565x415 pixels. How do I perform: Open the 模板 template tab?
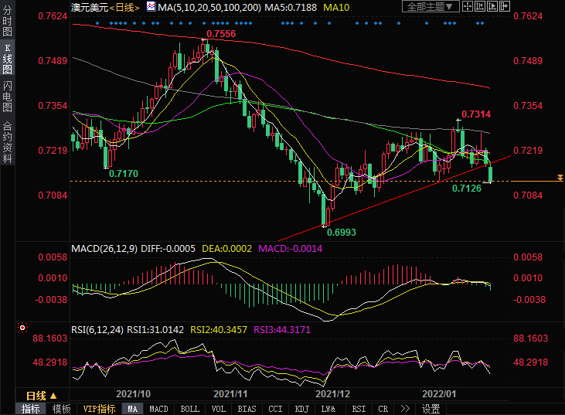(62, 409)
